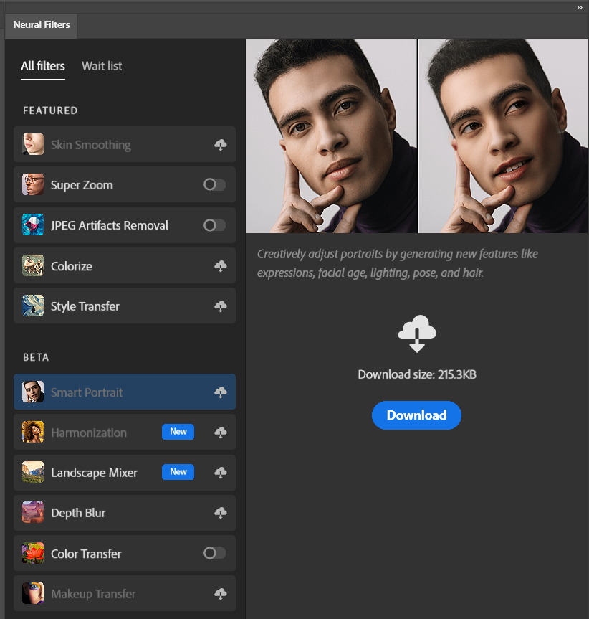Turn on the Color Transfer toggle
The height and width of the screenshot is (619, 589).
[214, 553]
